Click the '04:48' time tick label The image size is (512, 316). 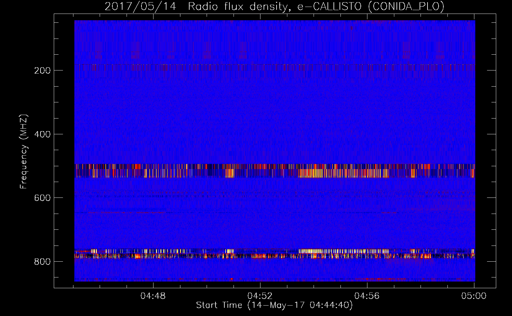coord(153,296)
